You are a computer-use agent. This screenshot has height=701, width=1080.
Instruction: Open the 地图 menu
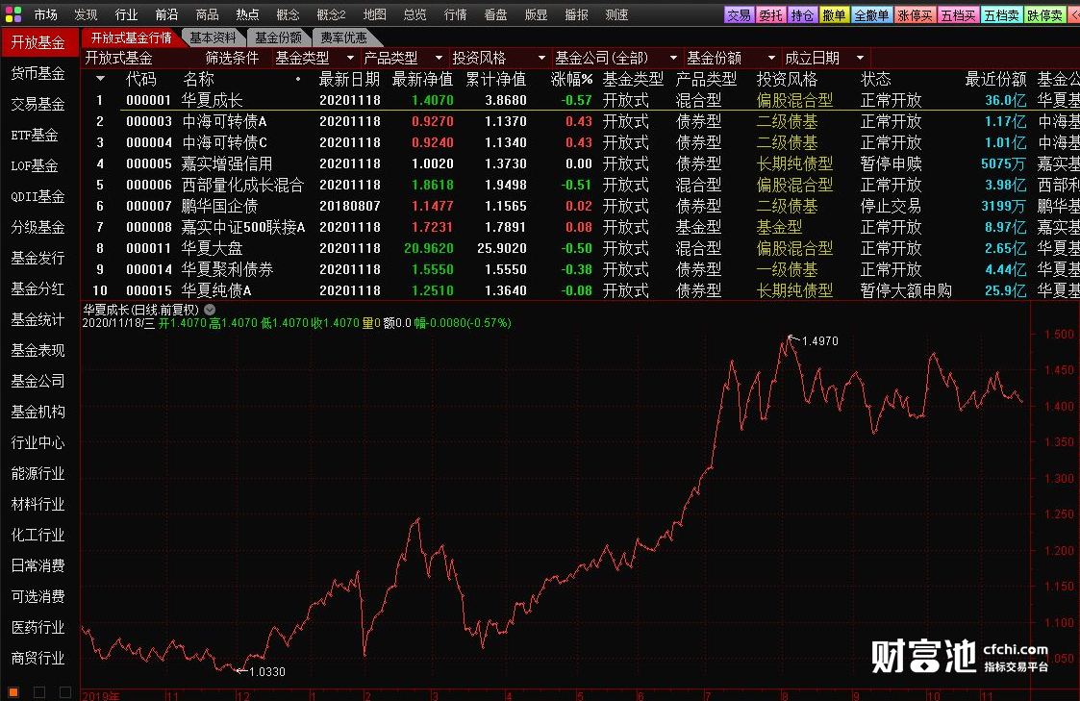375,14
